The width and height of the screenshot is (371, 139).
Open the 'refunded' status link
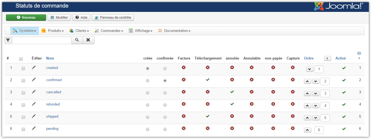[53, 104]
